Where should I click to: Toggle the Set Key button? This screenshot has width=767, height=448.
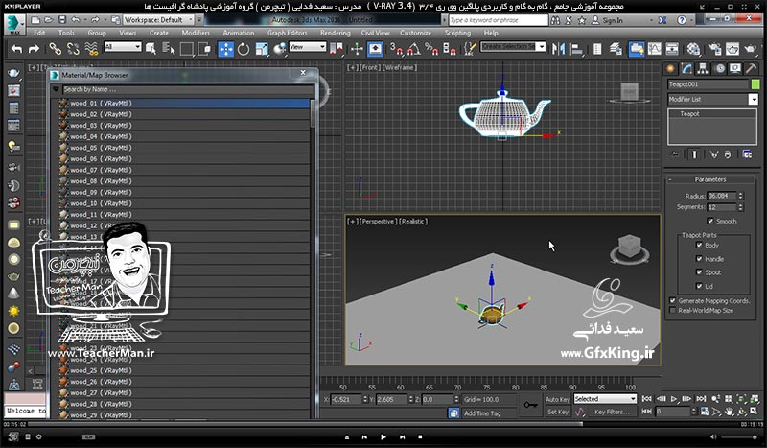[558, 412]
